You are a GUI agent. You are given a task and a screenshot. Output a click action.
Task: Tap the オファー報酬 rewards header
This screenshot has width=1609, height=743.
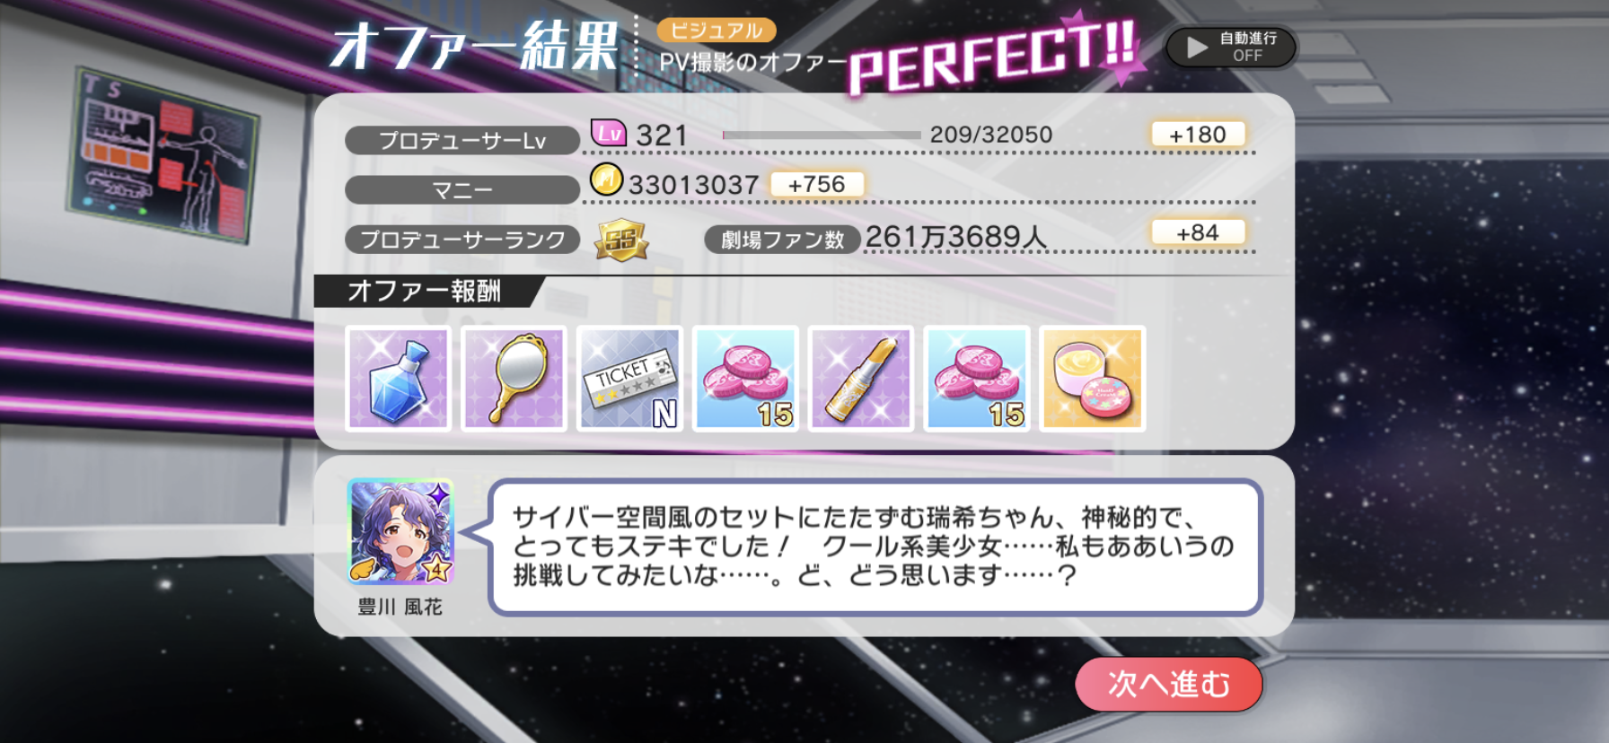coord(425,291)
